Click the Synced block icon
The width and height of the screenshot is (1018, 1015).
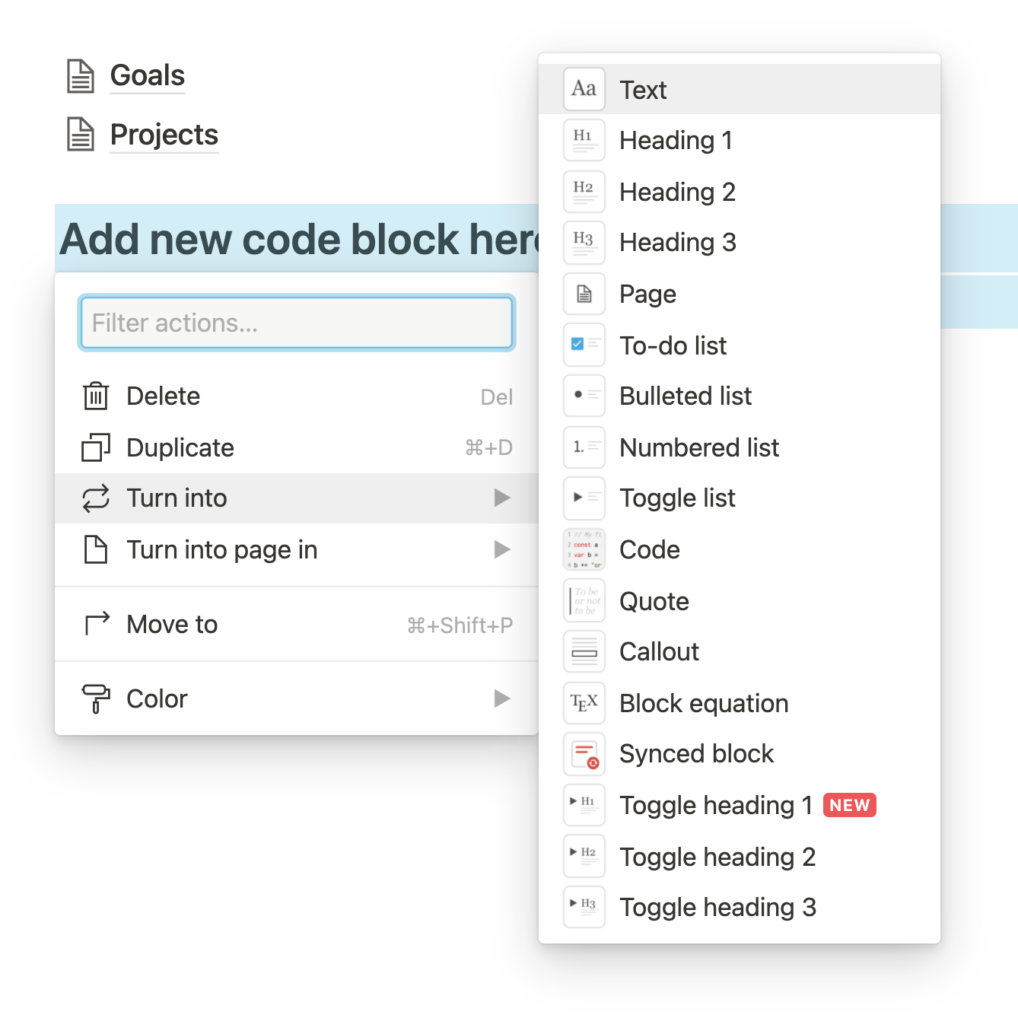tap(584, 754)
